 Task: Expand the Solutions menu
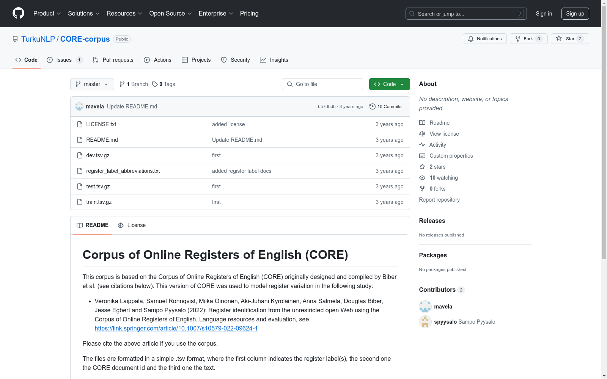click(84, 13)
